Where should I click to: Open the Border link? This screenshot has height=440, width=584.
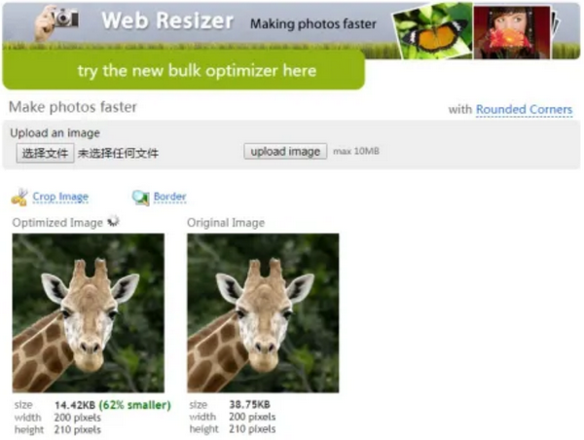click(169, 197)
